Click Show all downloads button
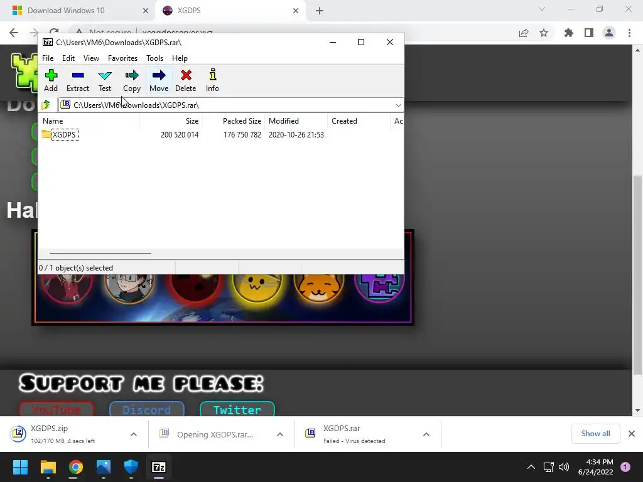643x482 pixels. point(595,434)
